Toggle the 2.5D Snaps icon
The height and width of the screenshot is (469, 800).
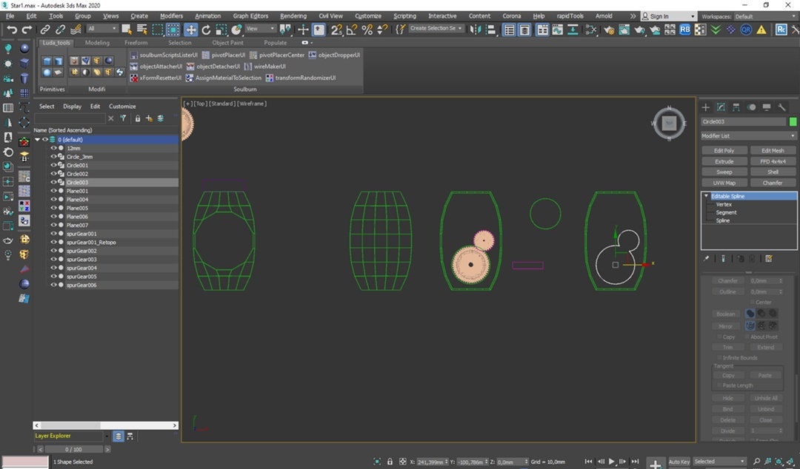click(336, 30)
